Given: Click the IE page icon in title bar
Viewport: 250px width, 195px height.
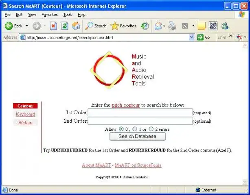Looking at the screenshot, I should [x=5, y=6].
